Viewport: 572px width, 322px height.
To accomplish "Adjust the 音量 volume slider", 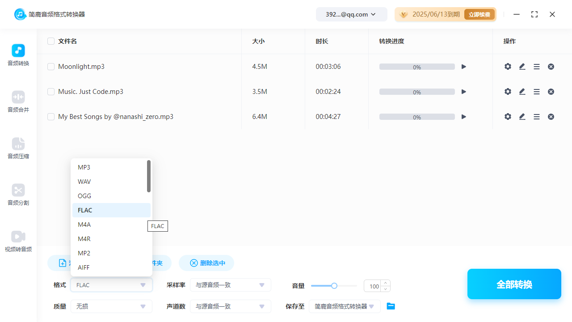I will click(x=334, y=285).
